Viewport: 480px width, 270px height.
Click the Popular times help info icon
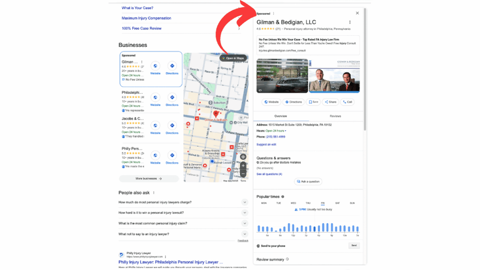(283, 197)
